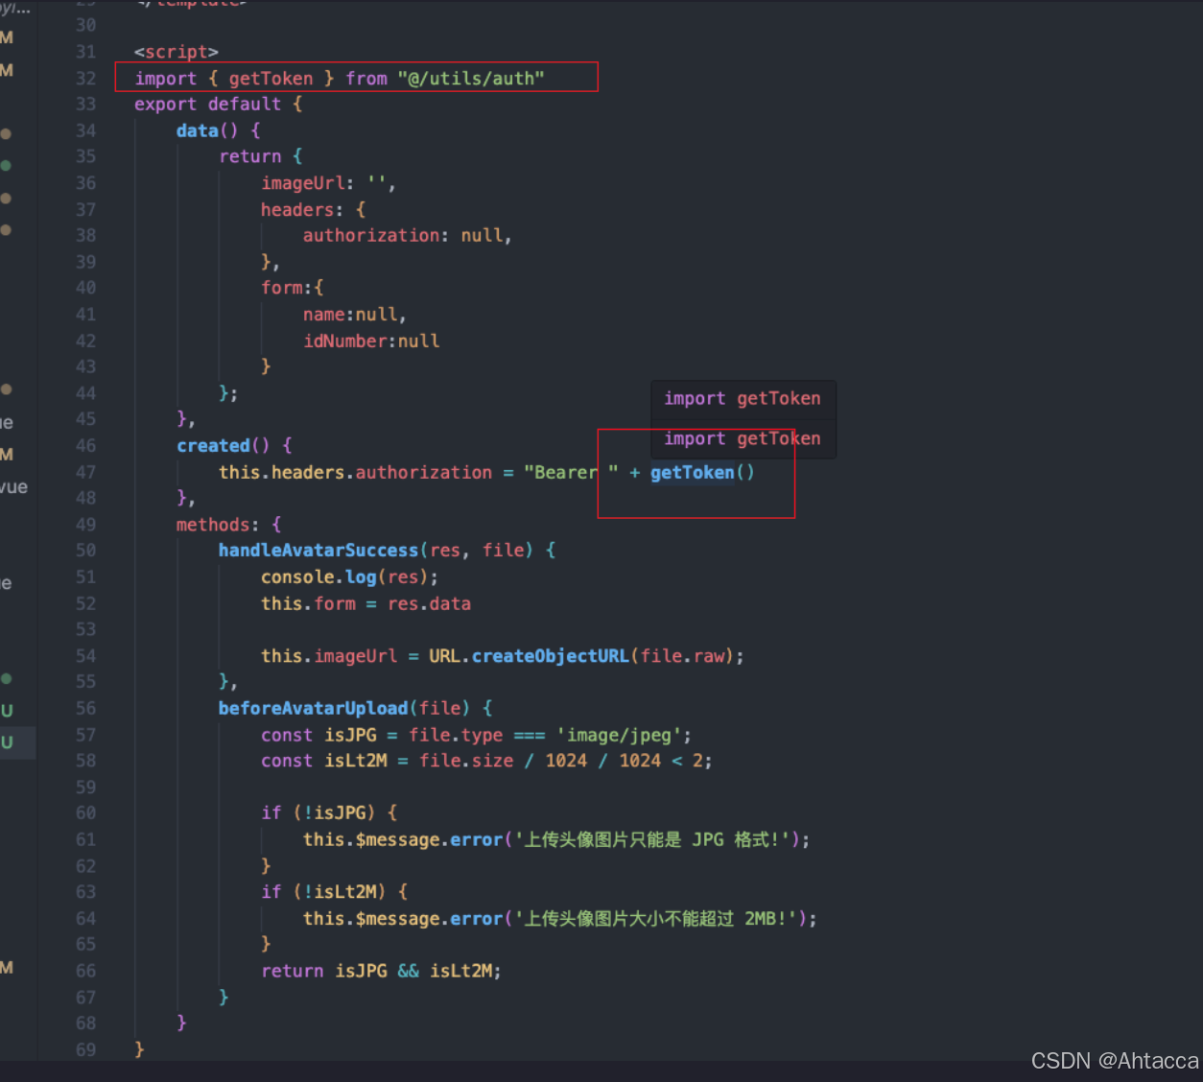1203x1082 pixels.
Task: Place cursor on "data()" on line 34
Action: (x=207, y=130)
